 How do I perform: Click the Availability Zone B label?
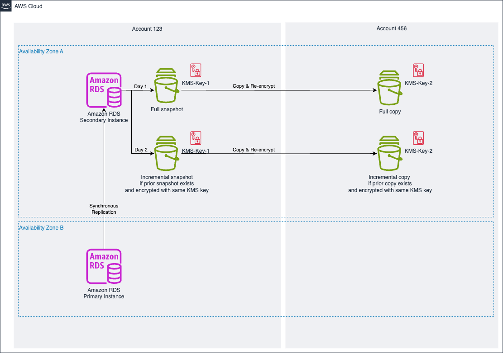point(41,227)
